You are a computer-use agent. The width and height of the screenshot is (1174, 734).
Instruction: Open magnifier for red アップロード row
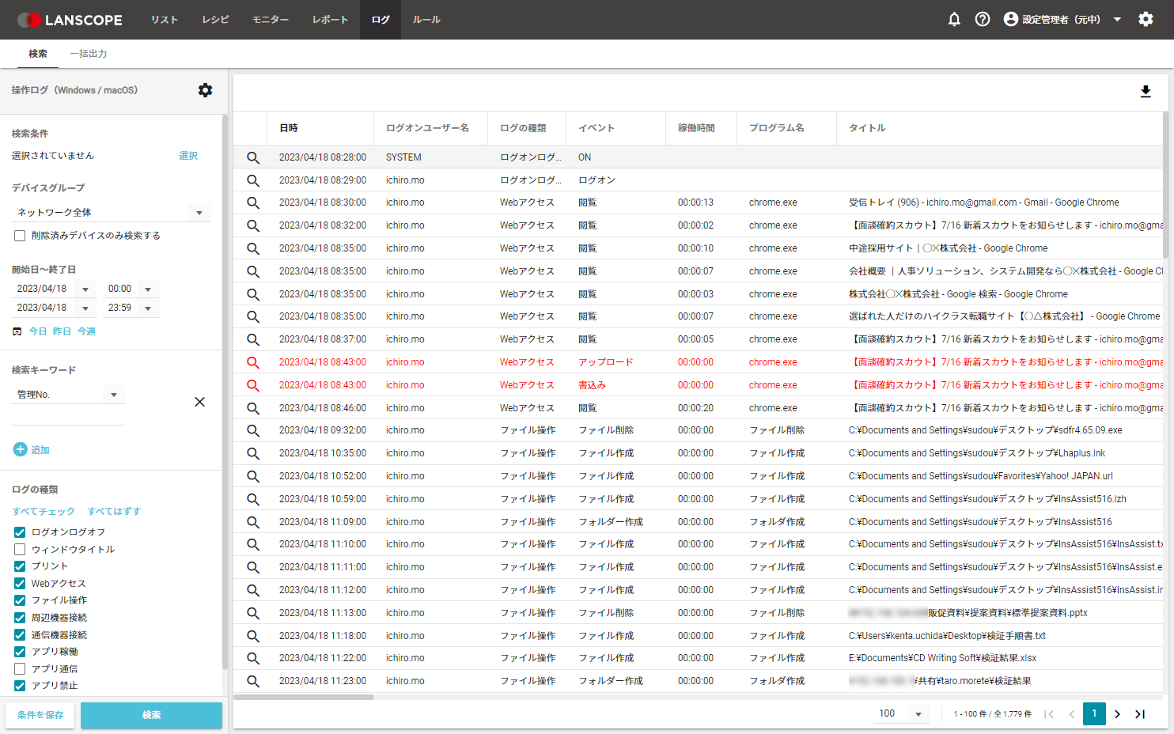click(253, 362)
